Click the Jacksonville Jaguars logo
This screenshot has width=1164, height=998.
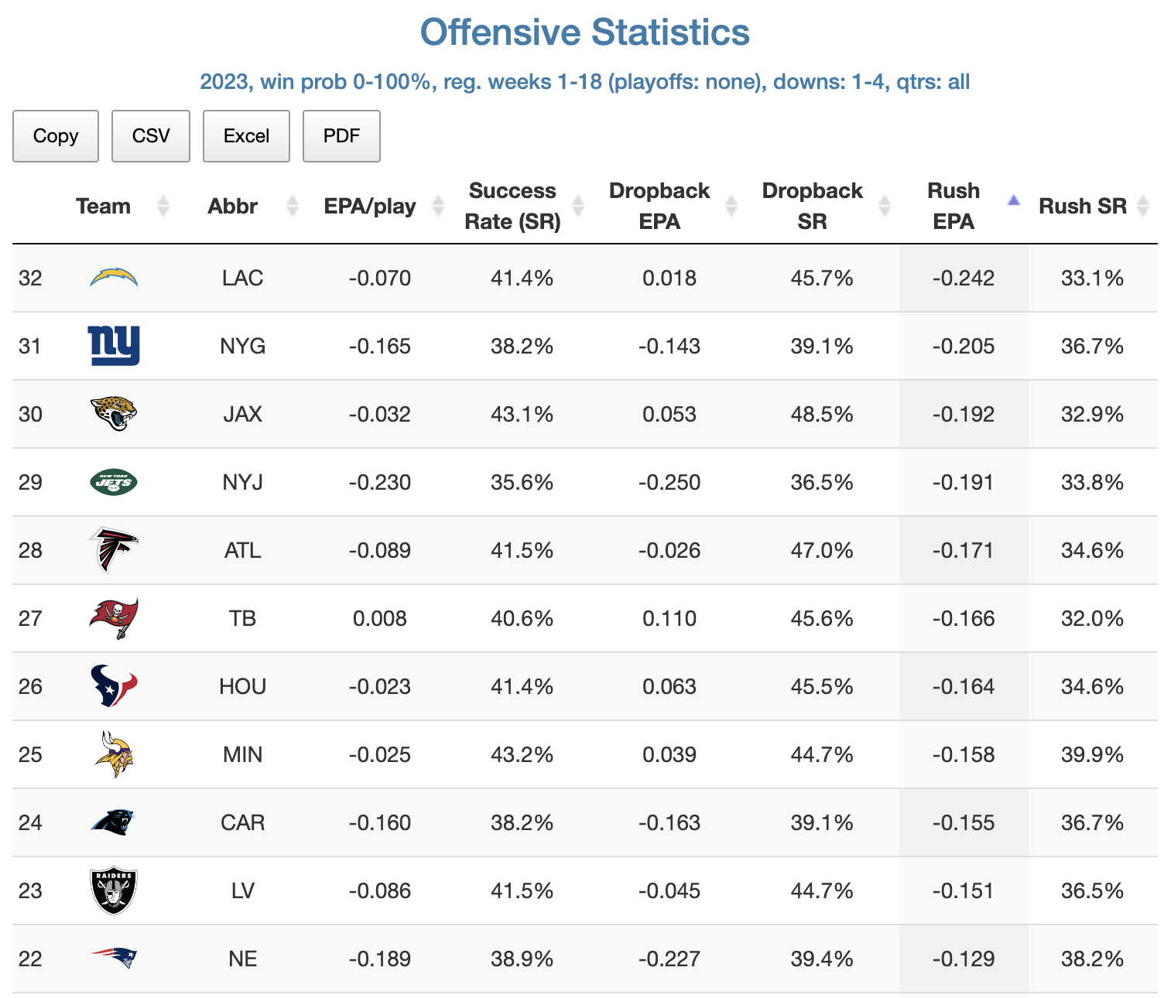[114, 414]
